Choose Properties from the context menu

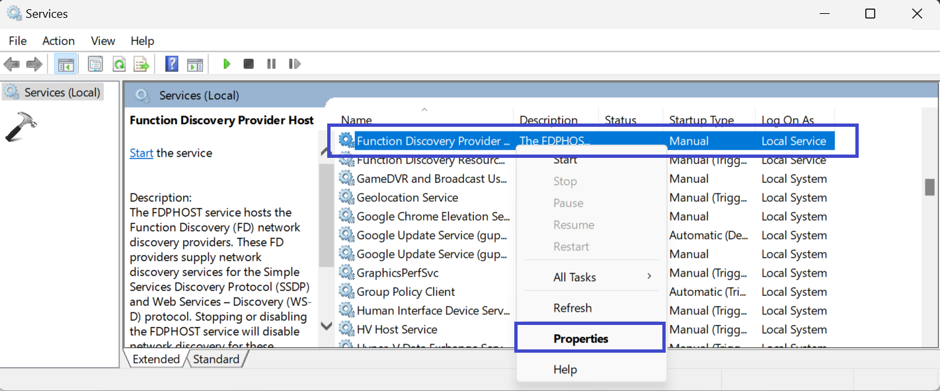pos(581,339)
